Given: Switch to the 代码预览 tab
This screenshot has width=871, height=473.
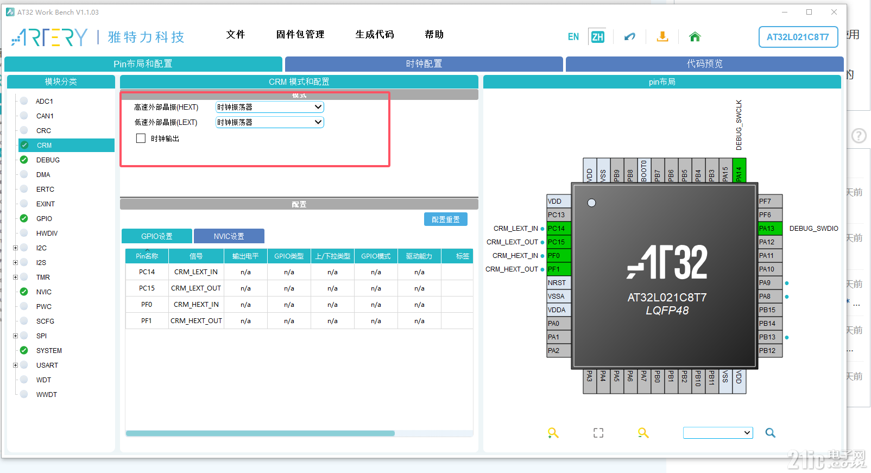Looking at the screenshot, I should tap(705, 64).
